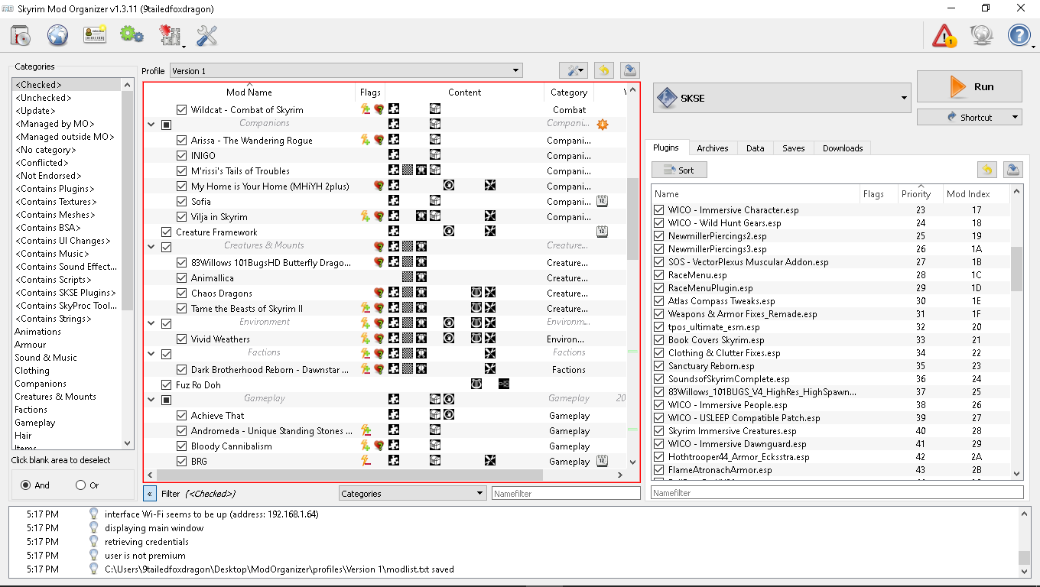
Task: Click mesh content icon in INIGO row
Action: 434,155
